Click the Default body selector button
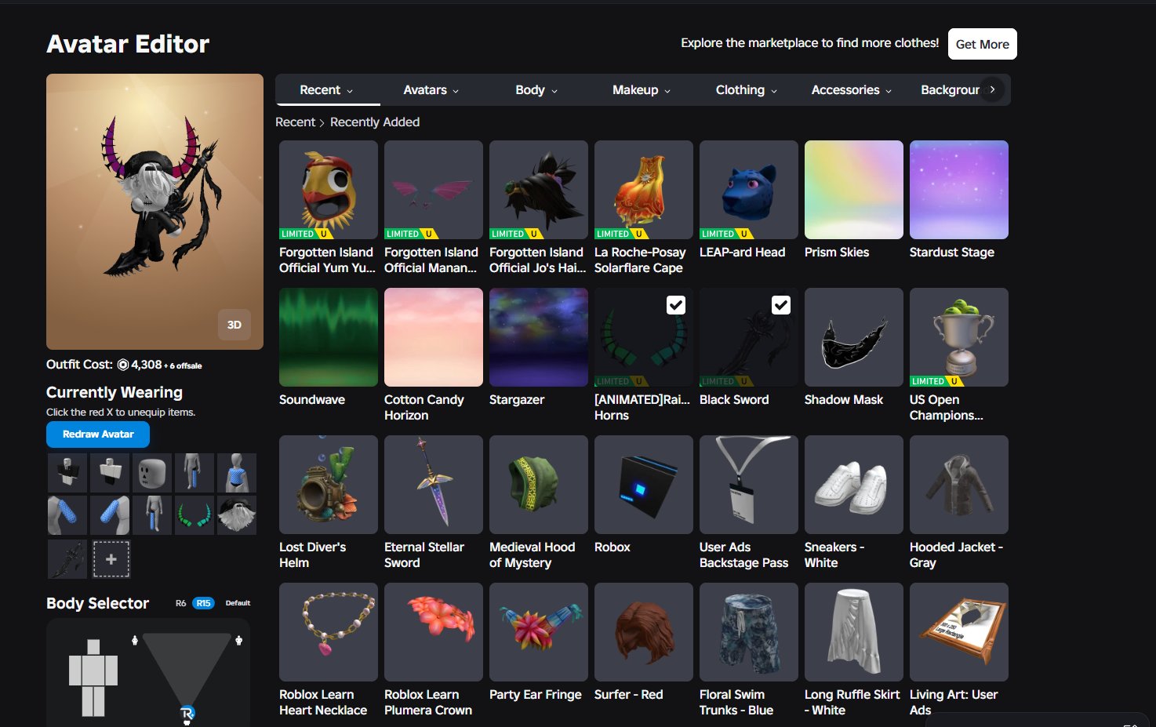 [x=238, y=603]
